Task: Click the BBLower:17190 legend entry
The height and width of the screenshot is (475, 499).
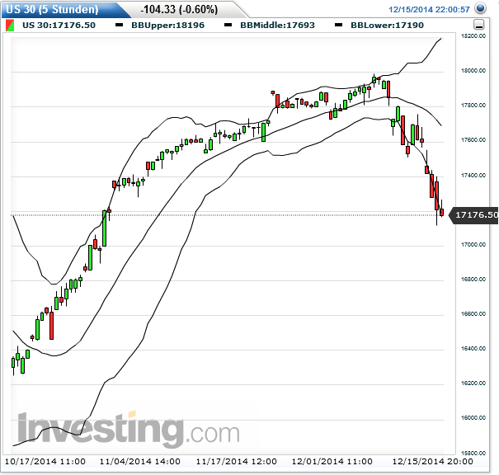Action: click(388, 26)
